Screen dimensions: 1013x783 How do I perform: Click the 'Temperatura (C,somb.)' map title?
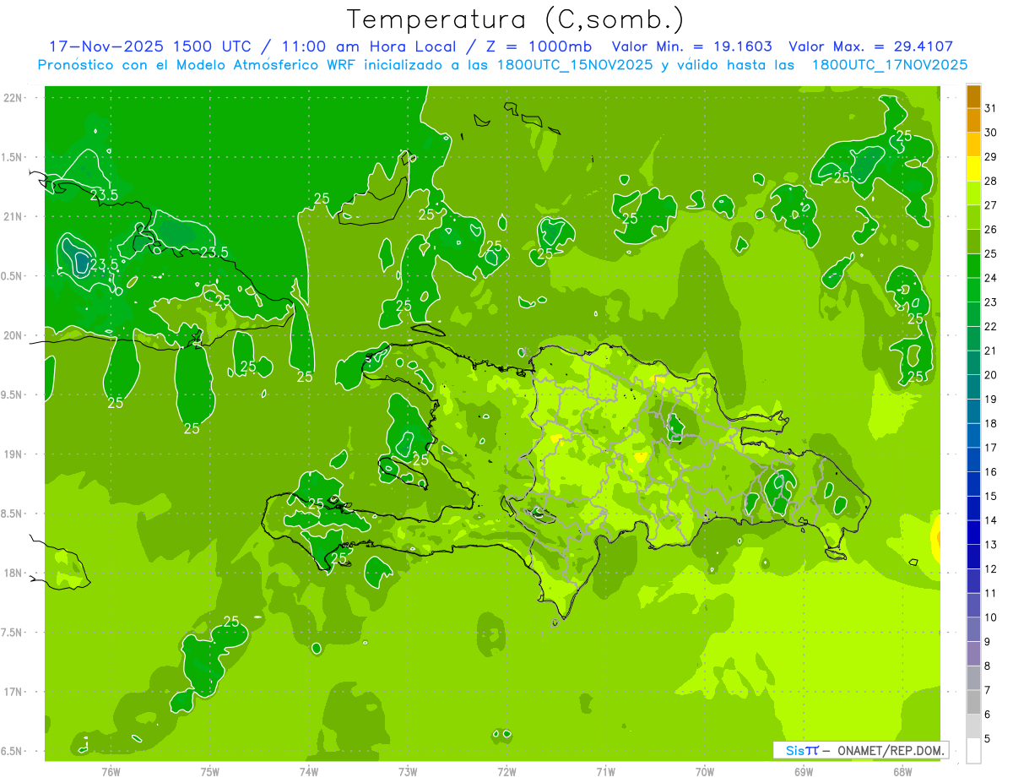point(515,19)
